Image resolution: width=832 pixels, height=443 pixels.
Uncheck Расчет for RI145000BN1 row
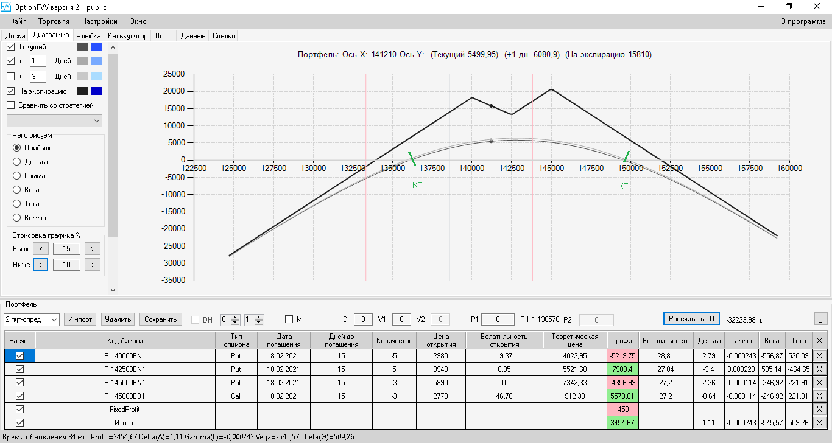[x=19, y=383]
